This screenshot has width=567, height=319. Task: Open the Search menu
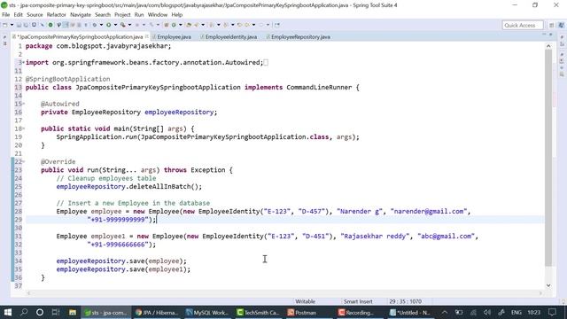click(x=103, y=15)
